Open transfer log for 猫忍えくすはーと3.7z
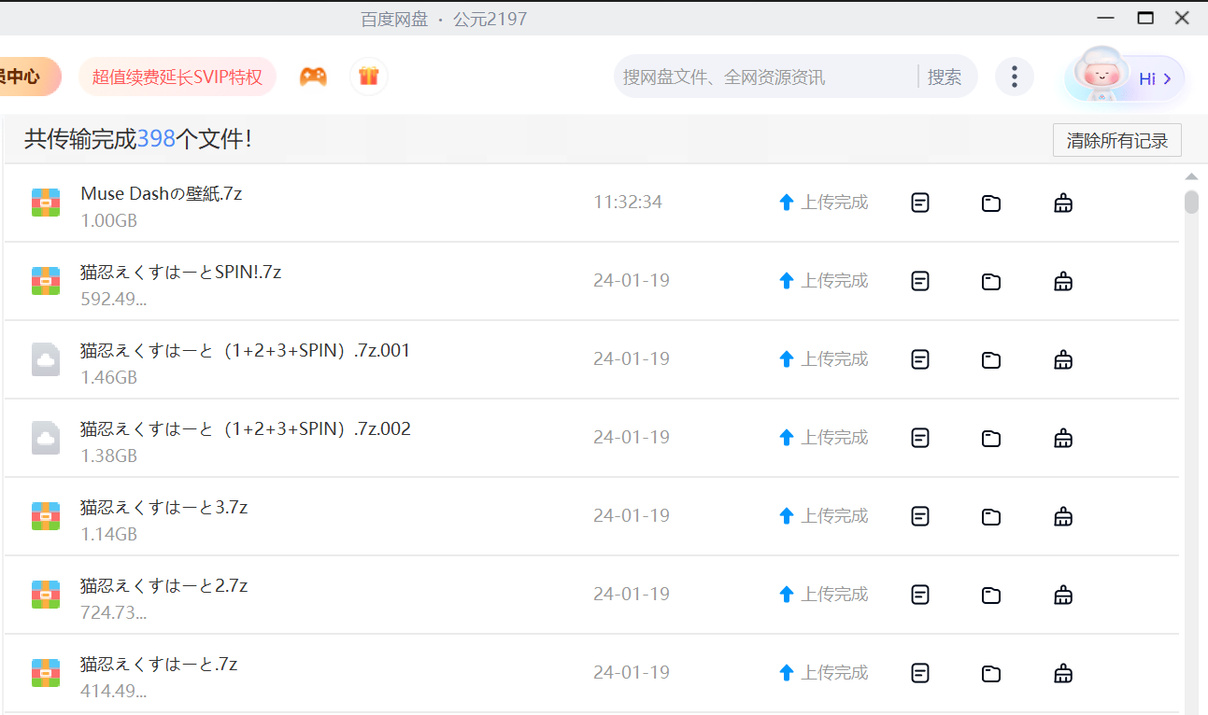Image resolution: width=1208 pixels, height=715 pixels. tap(920, 516)
